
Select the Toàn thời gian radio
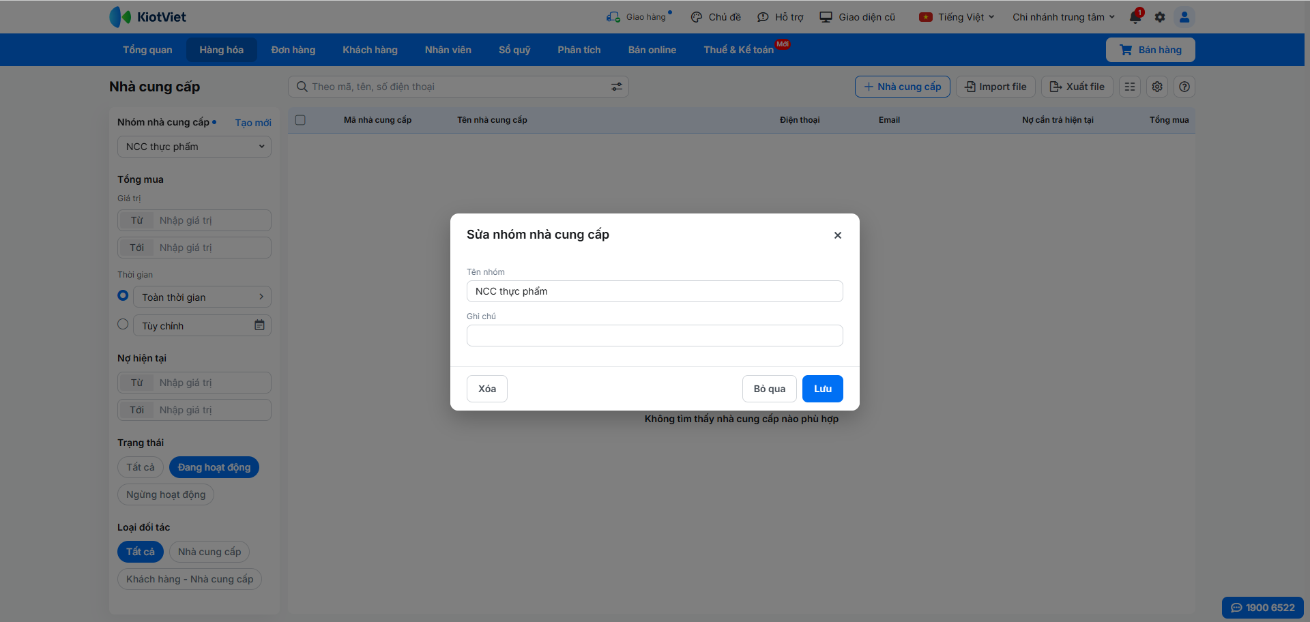(123, 295)
